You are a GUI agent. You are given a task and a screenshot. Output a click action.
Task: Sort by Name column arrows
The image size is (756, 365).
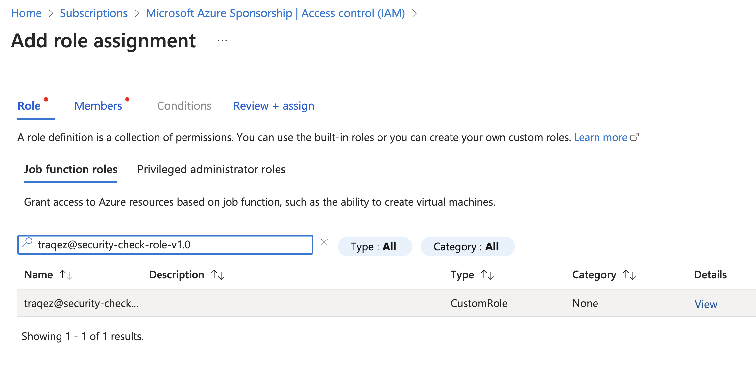click(x=66, y=275)
